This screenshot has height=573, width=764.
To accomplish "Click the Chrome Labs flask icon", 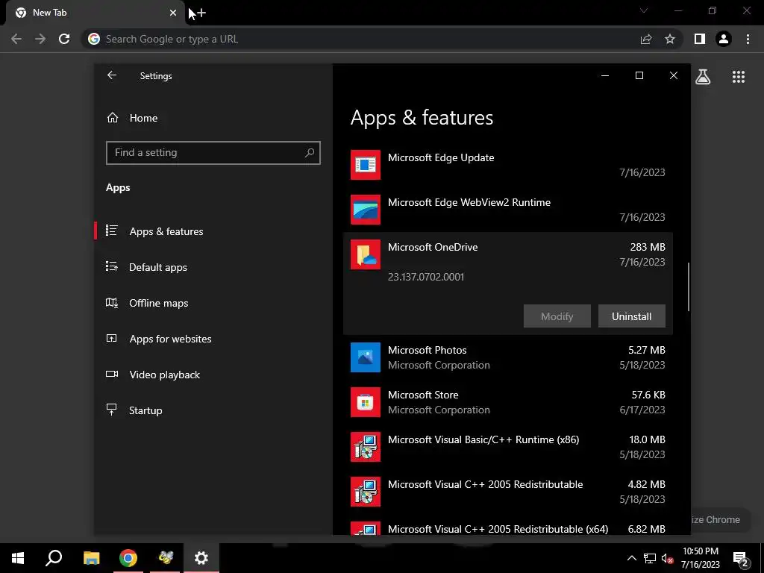I will (703, 77).
